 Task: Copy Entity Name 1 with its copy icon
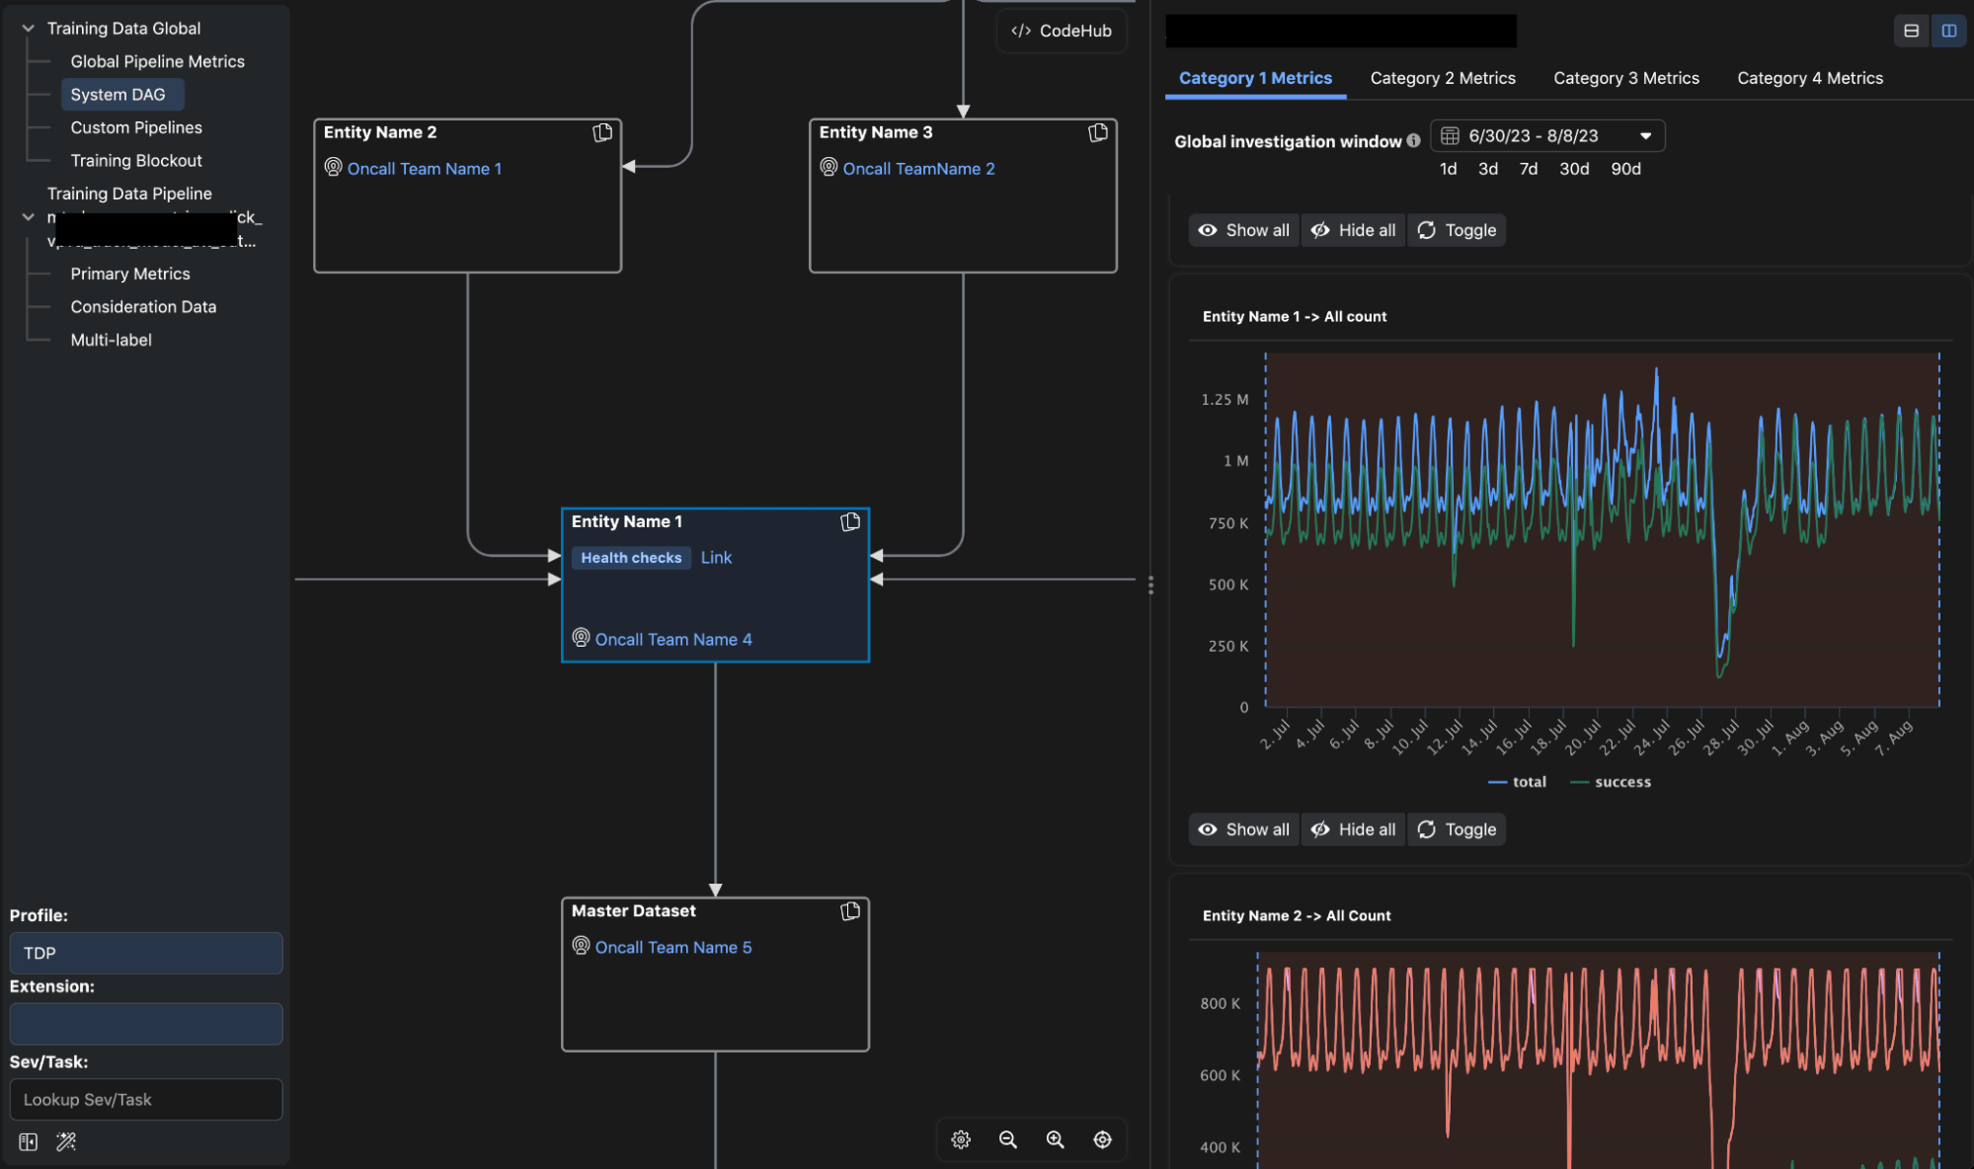(850, 521)
